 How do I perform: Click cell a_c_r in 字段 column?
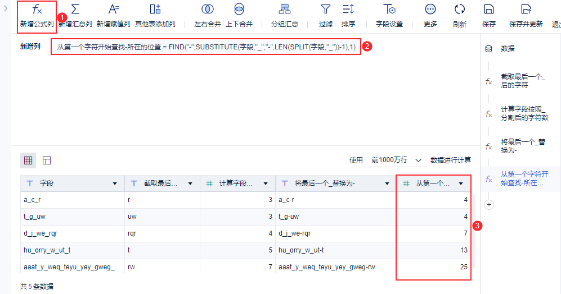click(72, 200)
